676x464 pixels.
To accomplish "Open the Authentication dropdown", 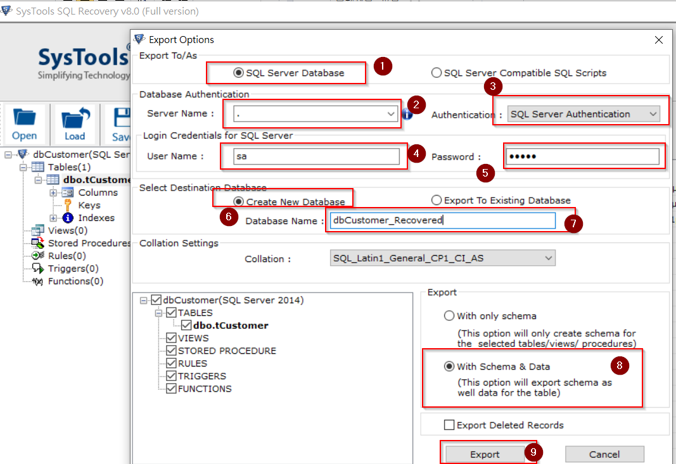I will point(653,114).
